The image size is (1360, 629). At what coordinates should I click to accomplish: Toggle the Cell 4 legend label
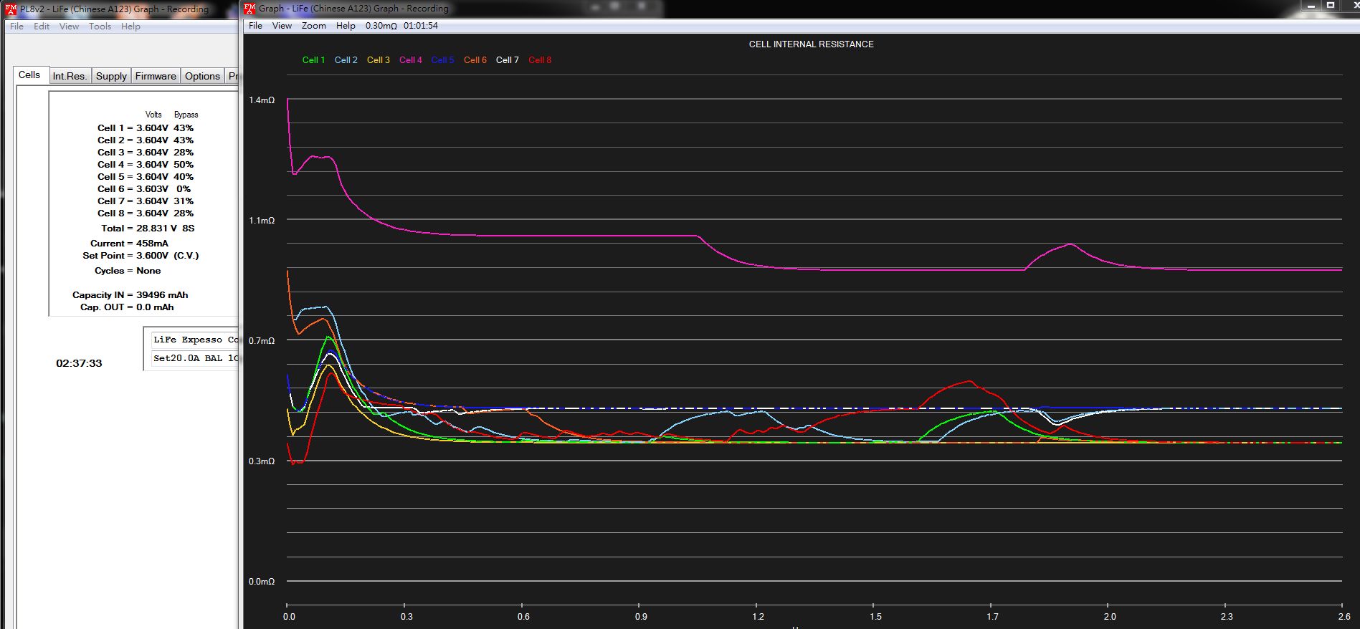click(410, 60)
